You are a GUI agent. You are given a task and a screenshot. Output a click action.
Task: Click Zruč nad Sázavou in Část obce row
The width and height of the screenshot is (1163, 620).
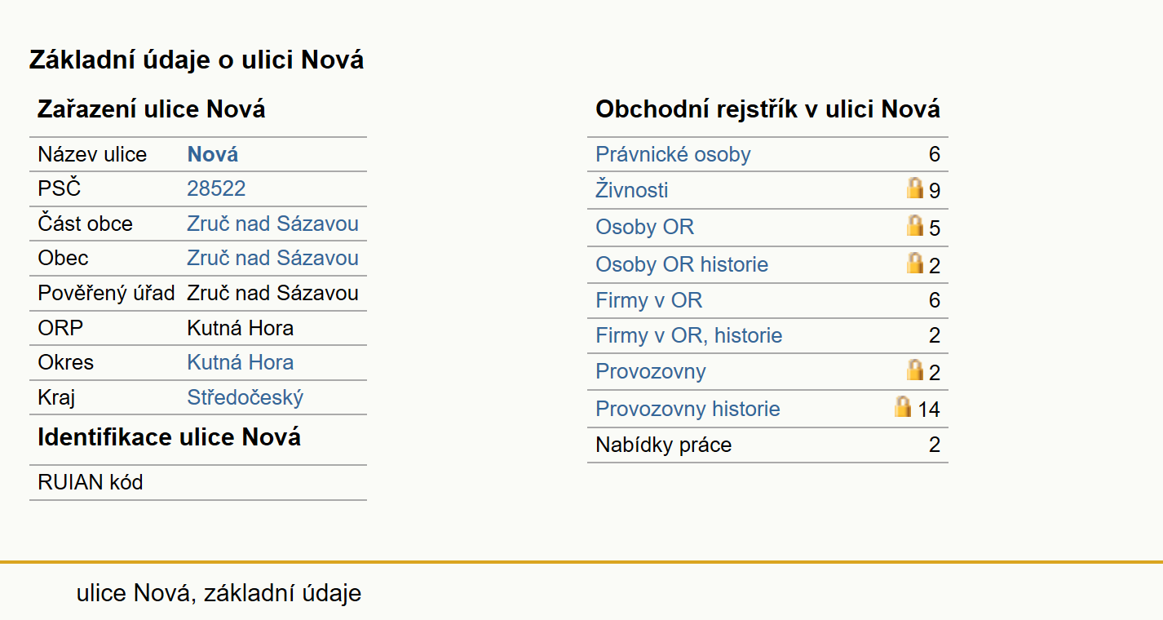272,224
